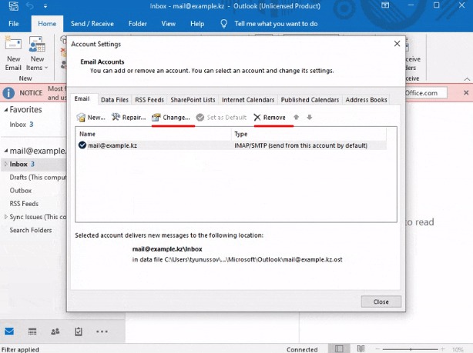Expand Sync Issues folder
Viewport: 473px width, 353px height.
[x=5, y=217]
